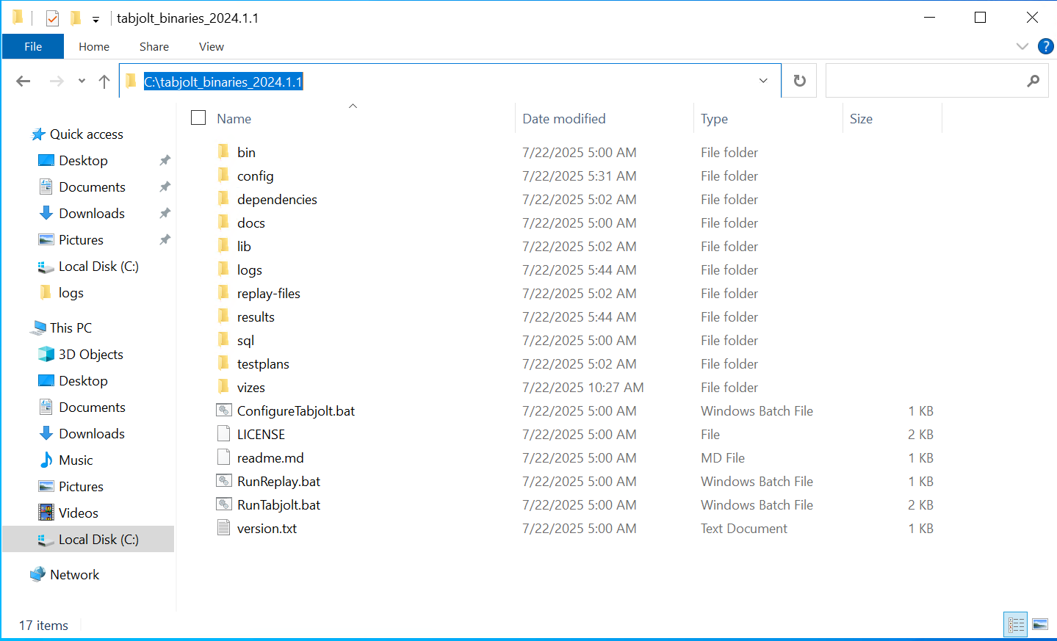Screen dimensions: 1057x641
Task: Select the logs folder in file list
Action: pyautogui.click(x=250, y=269)
